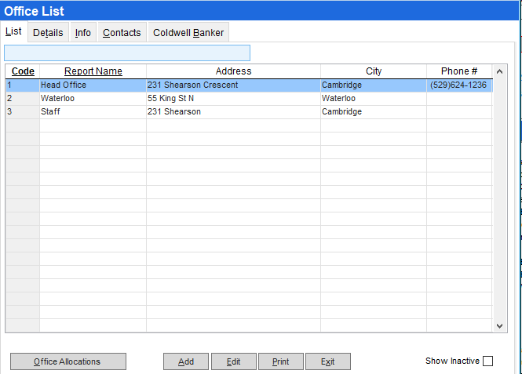
Task: Click the Edit button
Action: coord(233,361)
